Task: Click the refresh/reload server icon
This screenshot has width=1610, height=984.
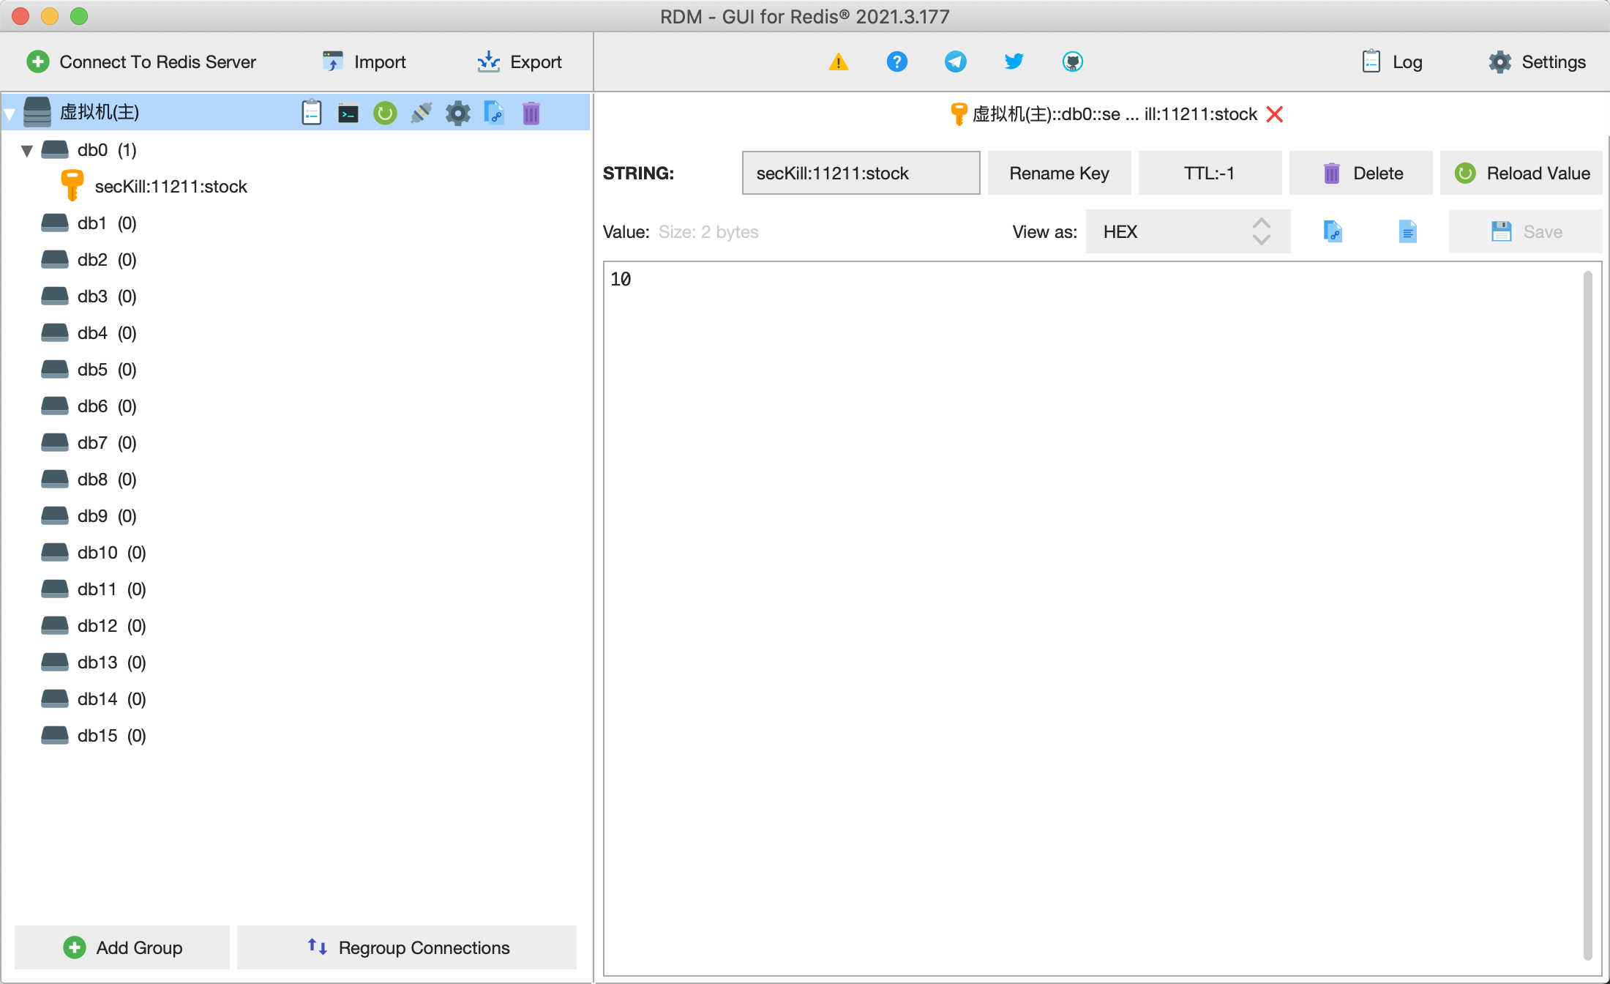Action: (386, 111)
